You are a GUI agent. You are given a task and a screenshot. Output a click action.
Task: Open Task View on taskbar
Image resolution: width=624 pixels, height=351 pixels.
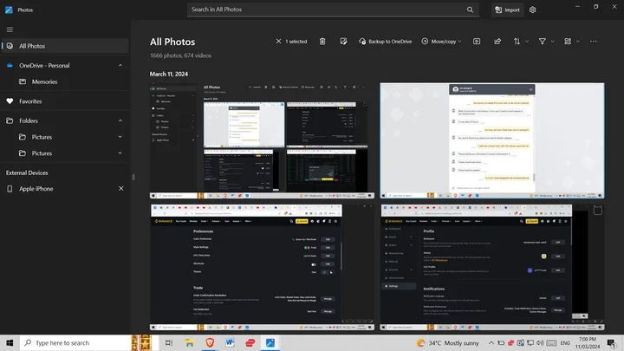coord(169,342)
